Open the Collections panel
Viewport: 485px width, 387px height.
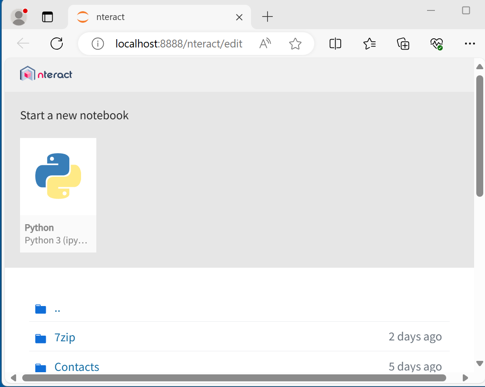pyautogui.click(x=403, y=44)
